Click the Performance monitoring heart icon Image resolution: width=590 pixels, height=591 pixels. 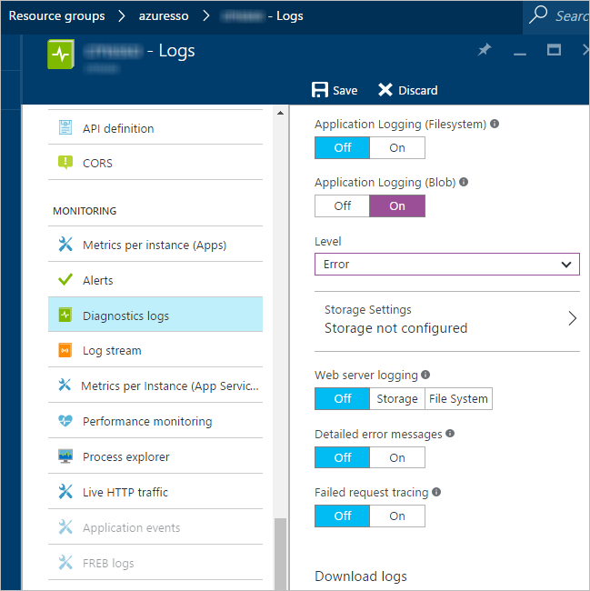click(65, 422)
